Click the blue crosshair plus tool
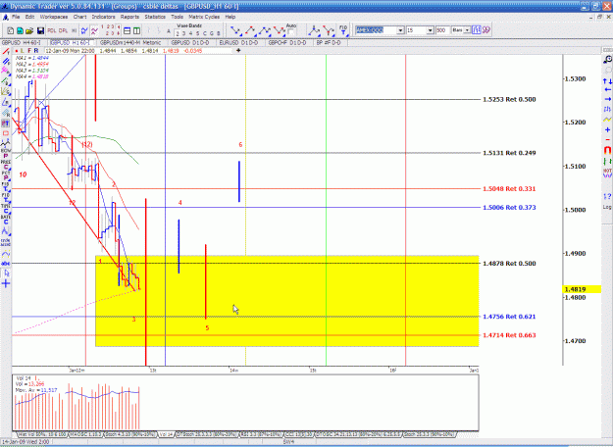The width and height of the screenshot is (613, 447). (x=6, y=283)
